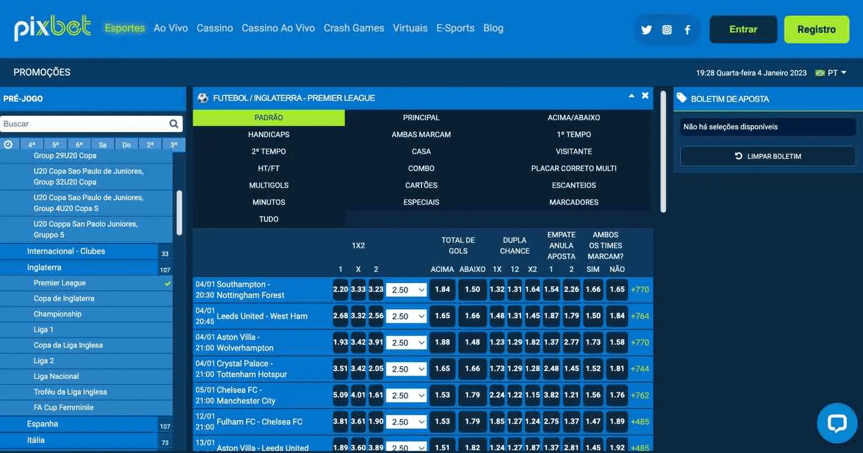The height and width of the screenshot is (453, 863).
Task: Open the live chat bubble
Action: click(837, 423)
